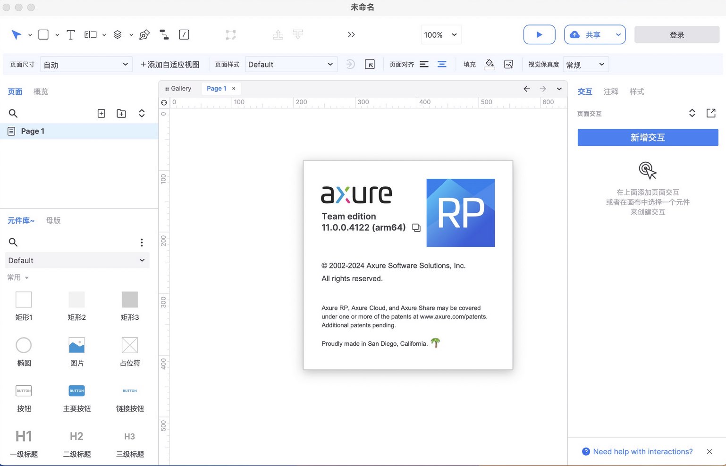Choose the Connector tool
726x466 pixels.
pyautogui.click(x=164, y=34)
